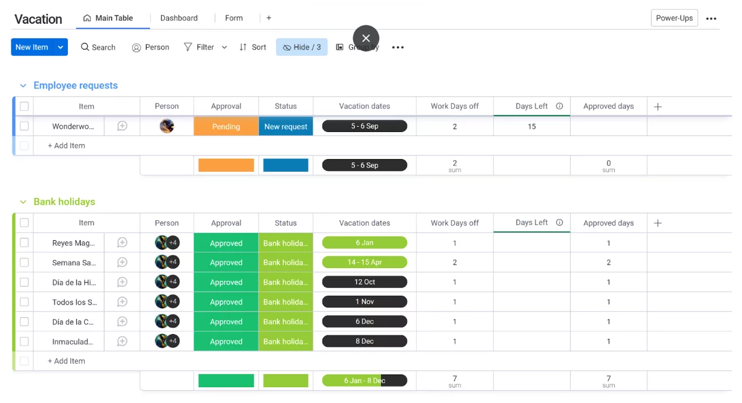Tick the checkbox for Semana Sa... row

(24, 263)
